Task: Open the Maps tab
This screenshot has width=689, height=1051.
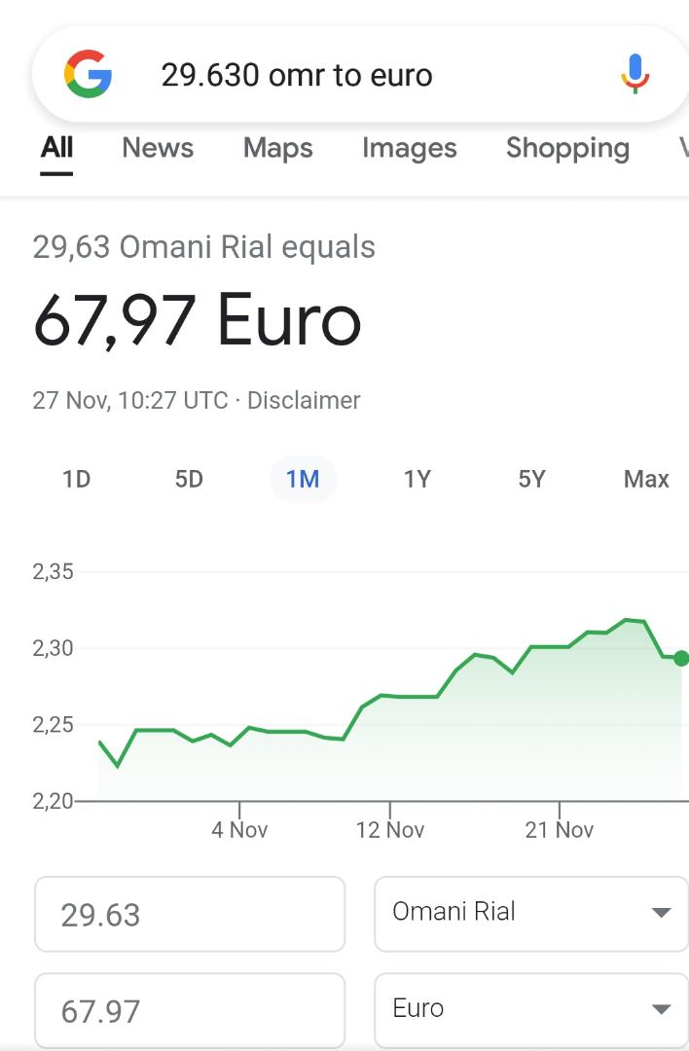Action: pyautogui.click(x=277, y=148)
